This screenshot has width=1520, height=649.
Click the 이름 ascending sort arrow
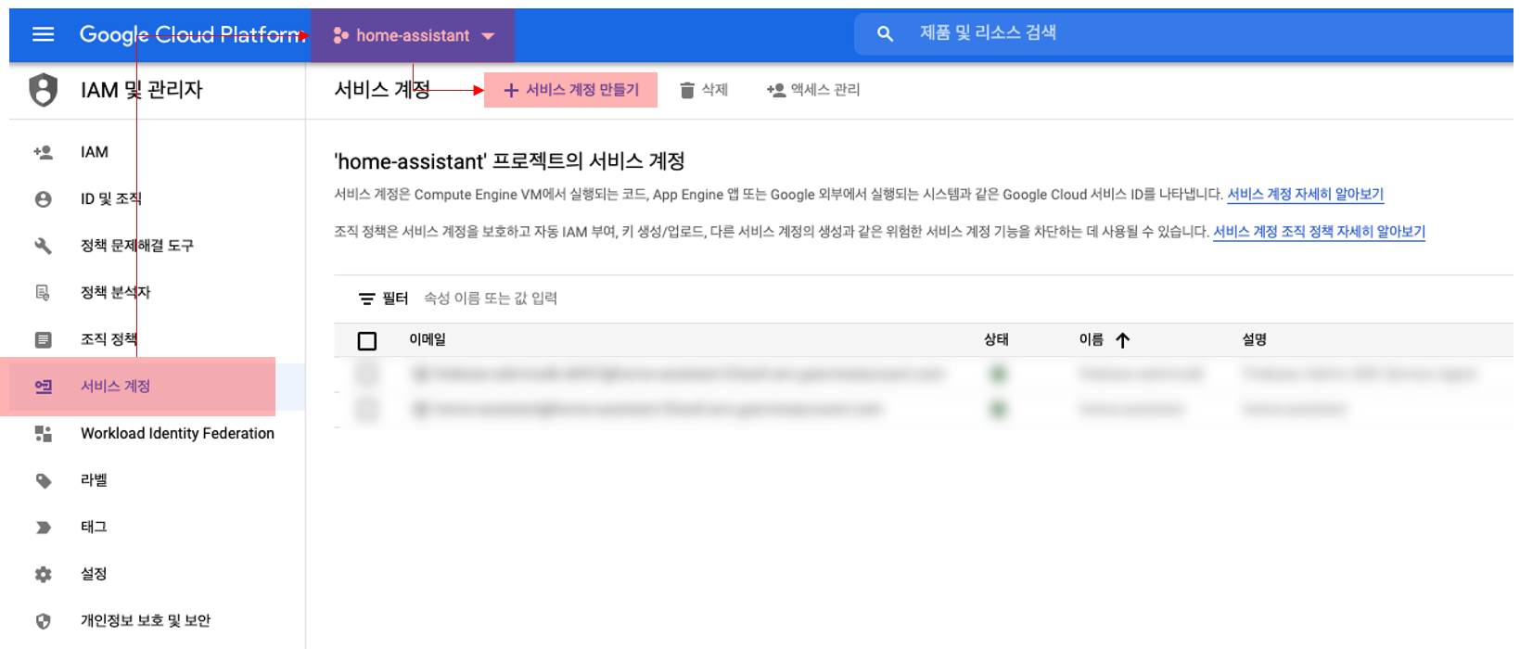pos(1122,340)
